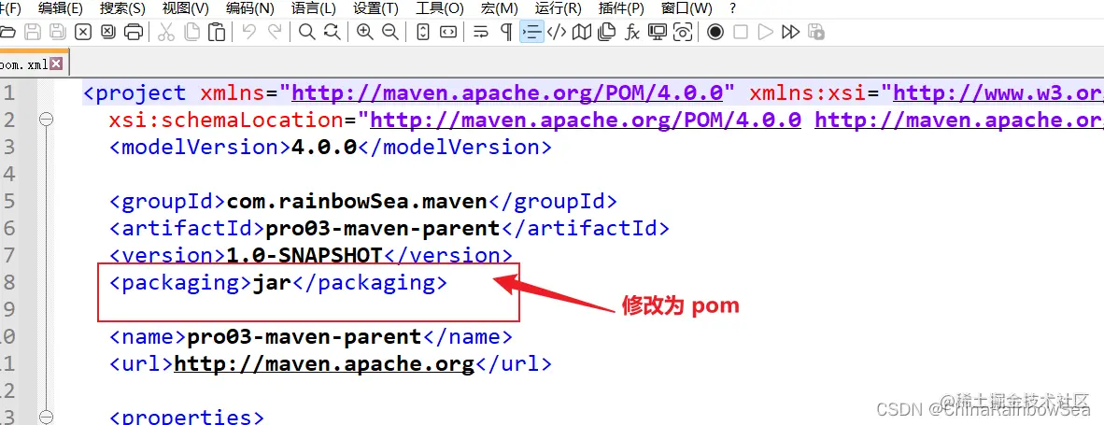Screen dimensions: 1104x425
Task: Open Folder as Workspace panel
Action: click(658, 33)
